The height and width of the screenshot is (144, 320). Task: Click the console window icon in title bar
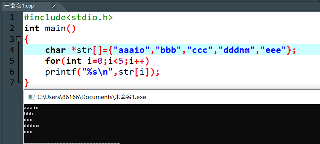[31, 97]
